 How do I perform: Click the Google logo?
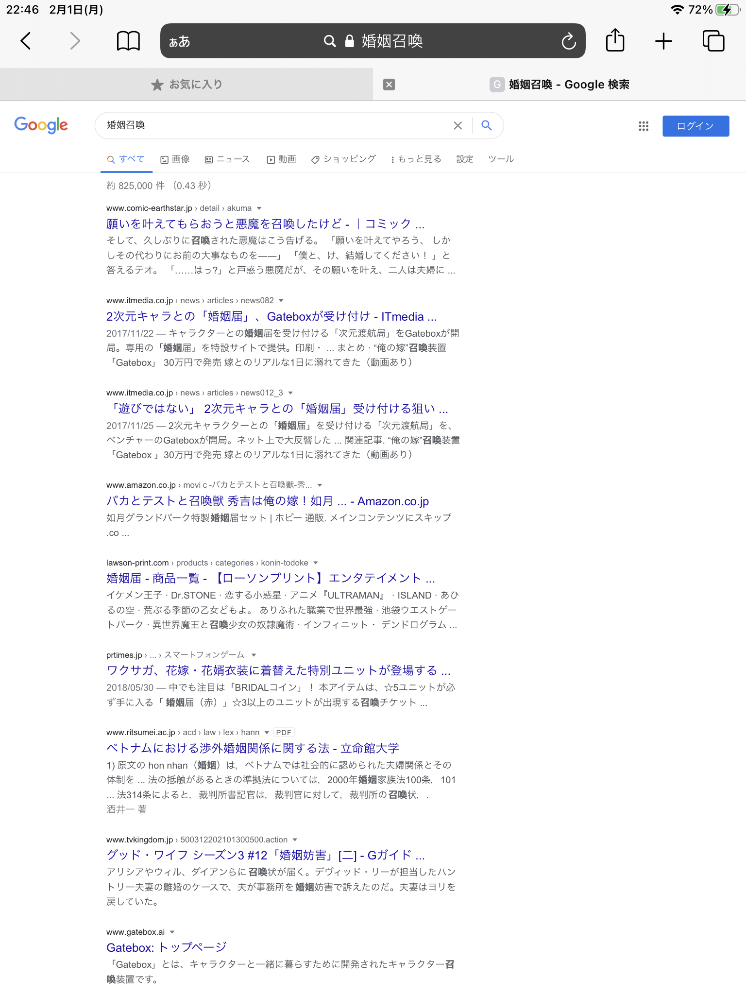(x=41, y=125)
